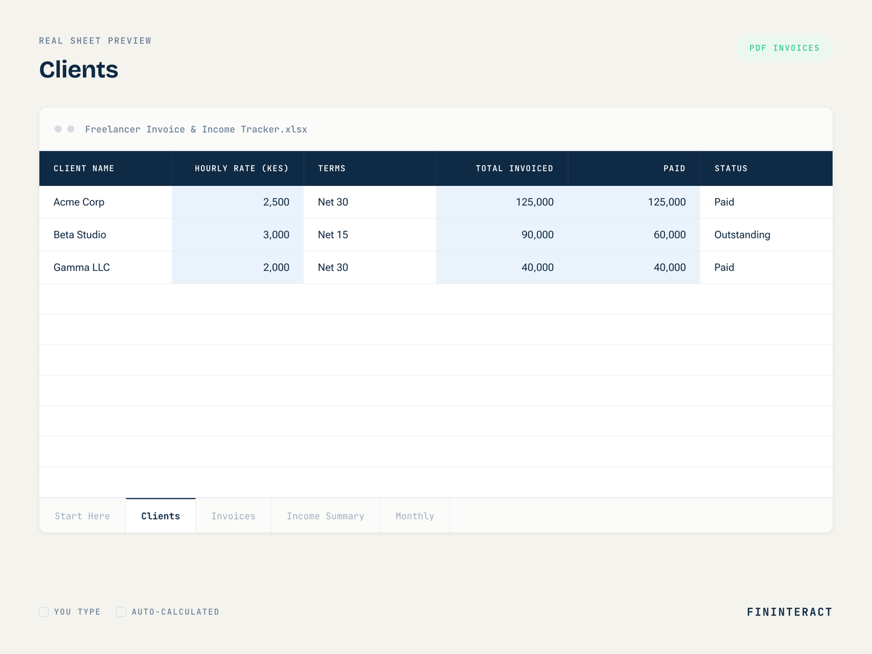Select Acme Corp Net 30 terms cell
Image resolution: width=872 pixels, height=654 pixels.
click(x=370, y=202)
